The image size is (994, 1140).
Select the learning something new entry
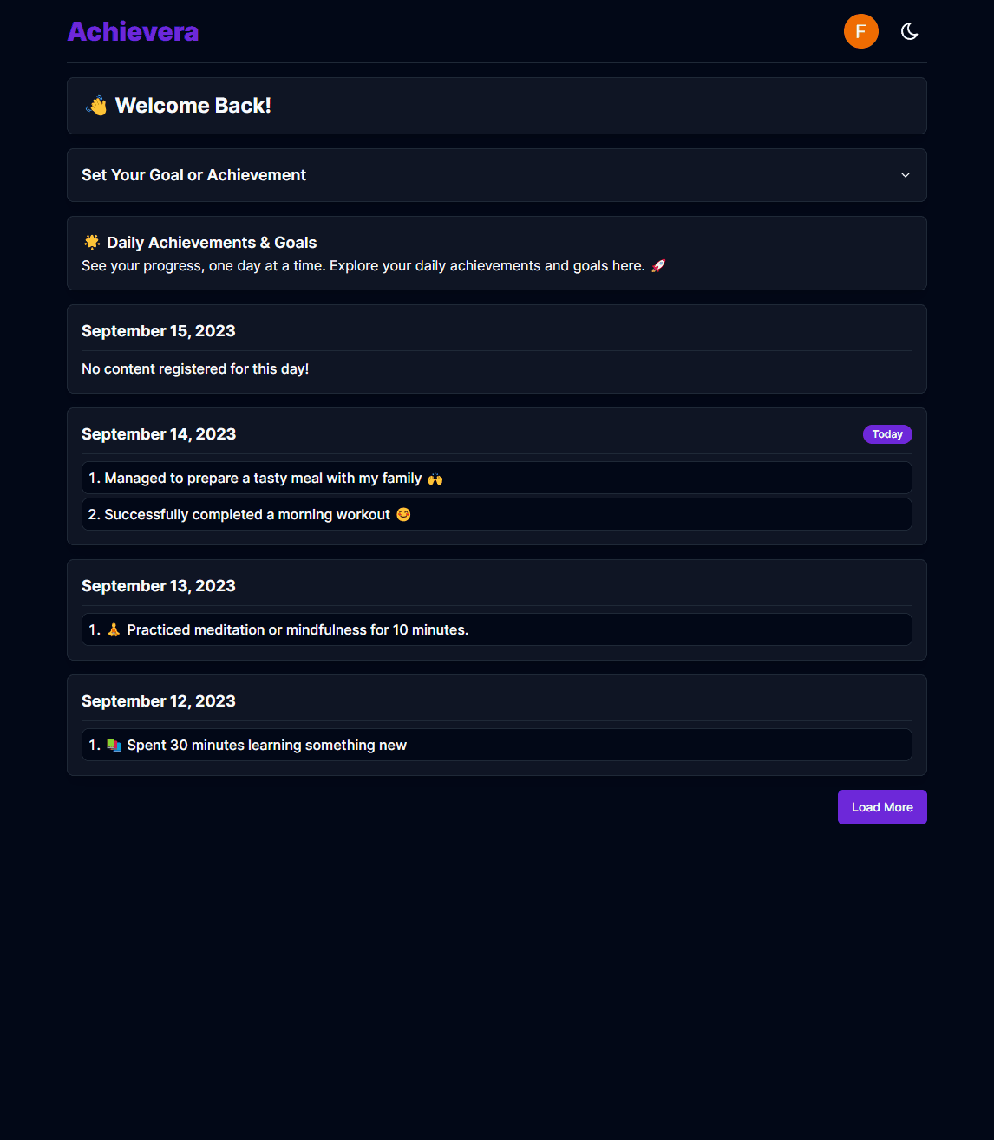497,745
